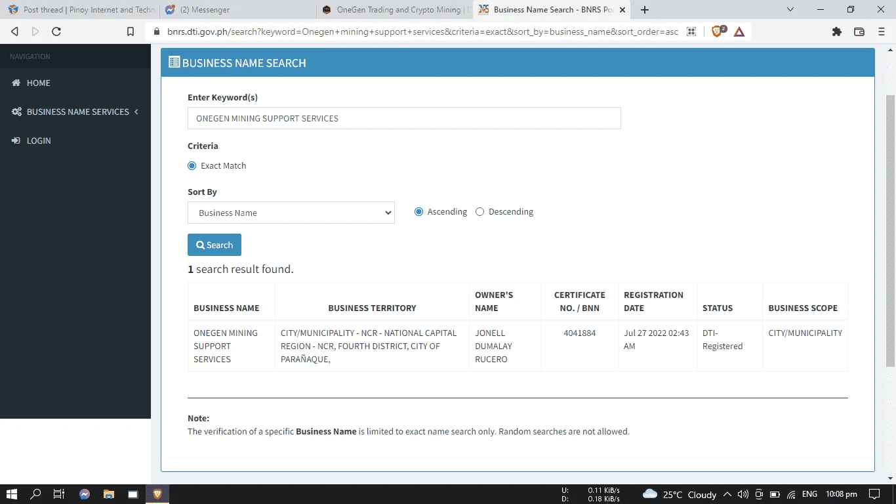The image size is (896, 504).
Task: Open the tab search chevron
Action: point(790,9)
